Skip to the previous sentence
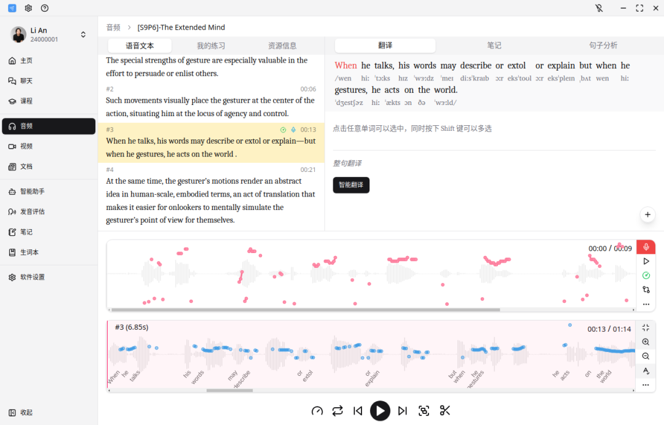The height and width of the screenshot is (425, 664). click(x=357, y=411)
